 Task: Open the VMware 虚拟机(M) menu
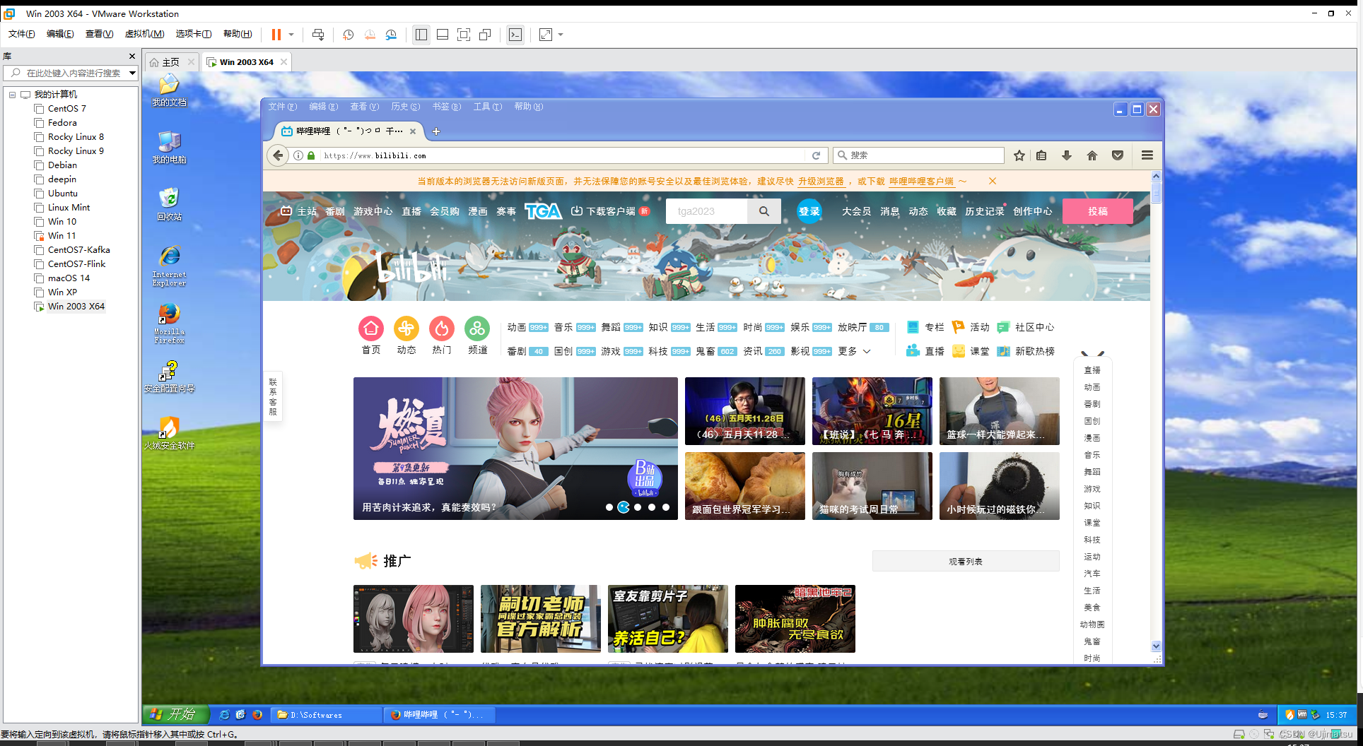click(x=144, y=34)
